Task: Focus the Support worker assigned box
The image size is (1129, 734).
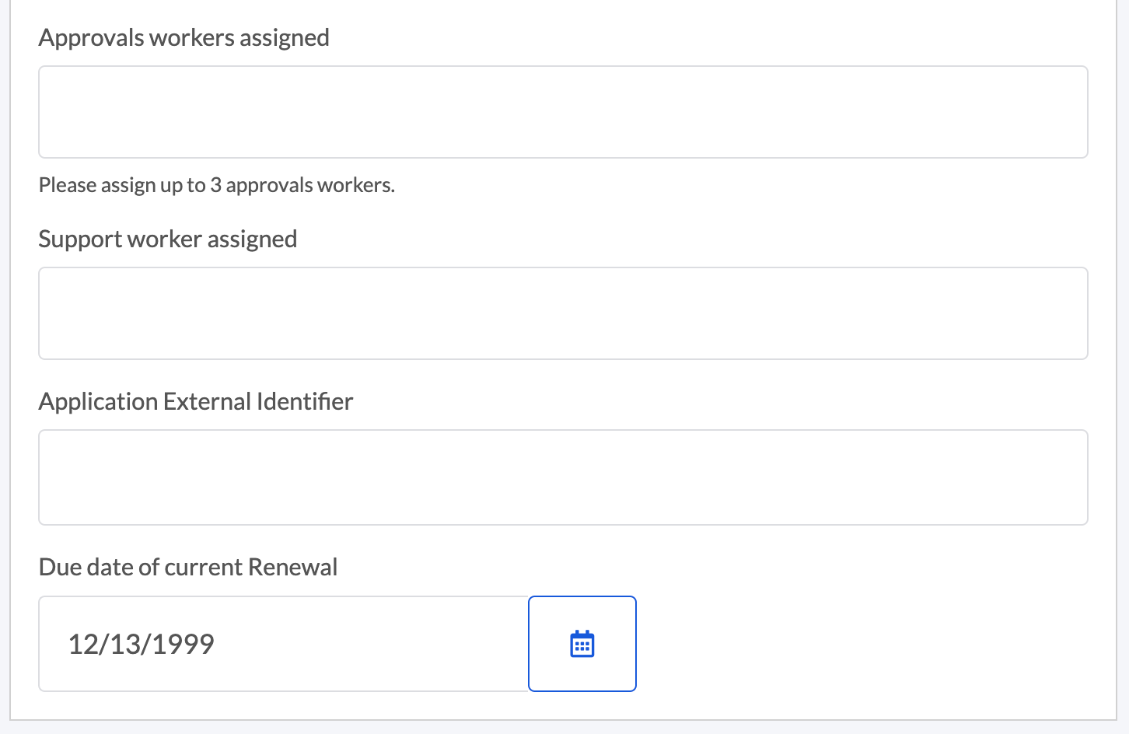Action: coord(563,313)
